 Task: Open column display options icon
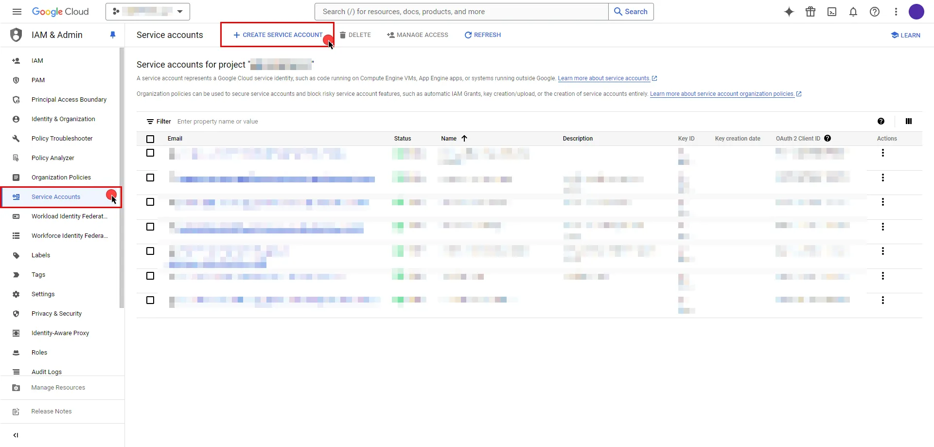(909, 121)
